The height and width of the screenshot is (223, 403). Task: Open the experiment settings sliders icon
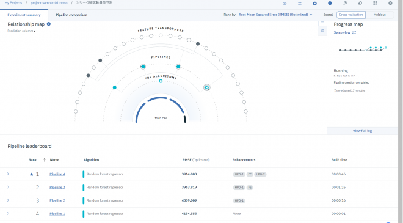point(300,3)
